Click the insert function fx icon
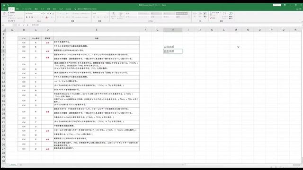Viewport: 303px width, 170px height. tap(27, 25)
